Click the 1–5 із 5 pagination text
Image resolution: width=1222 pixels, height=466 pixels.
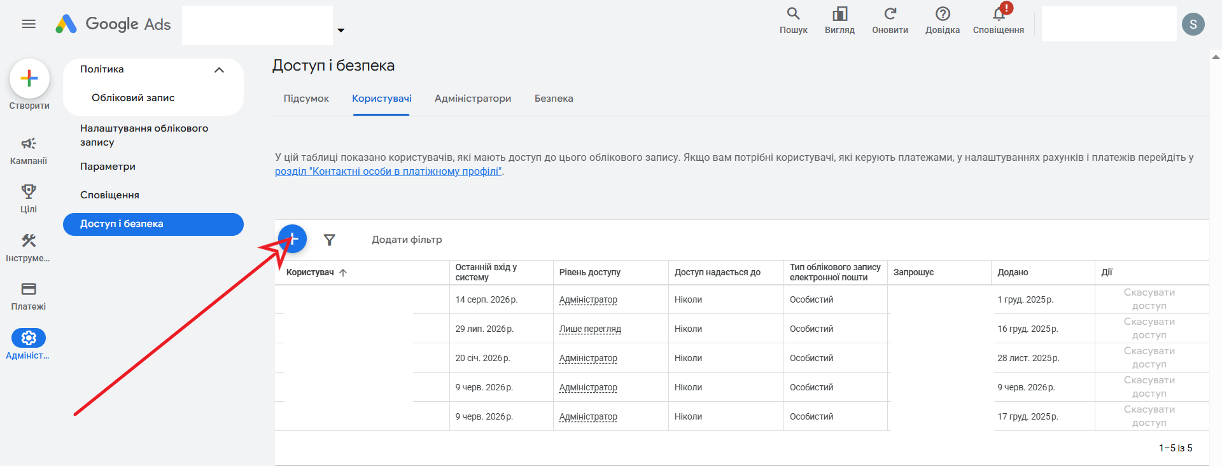[1176, 448]
